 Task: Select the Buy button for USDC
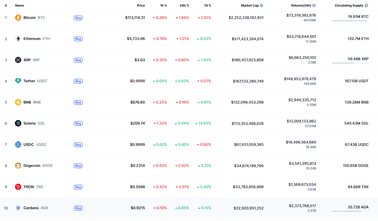pos(78,145)
